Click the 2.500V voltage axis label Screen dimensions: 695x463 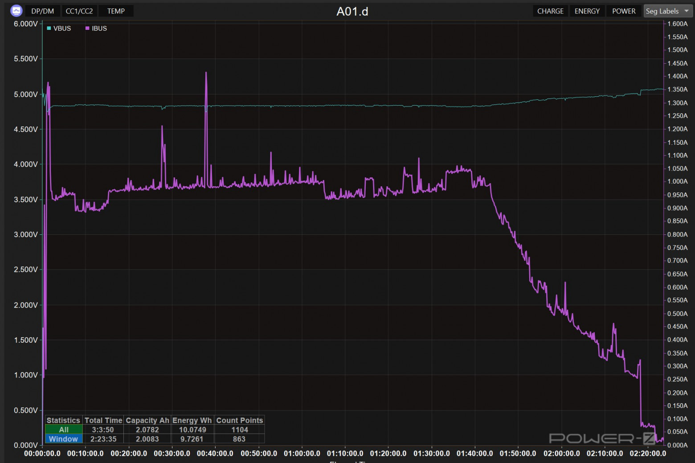26,270
